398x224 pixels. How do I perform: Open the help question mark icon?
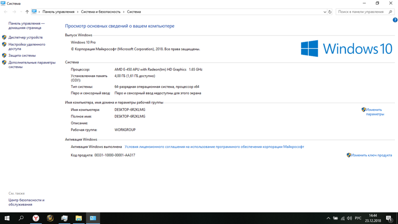(395, 20)
